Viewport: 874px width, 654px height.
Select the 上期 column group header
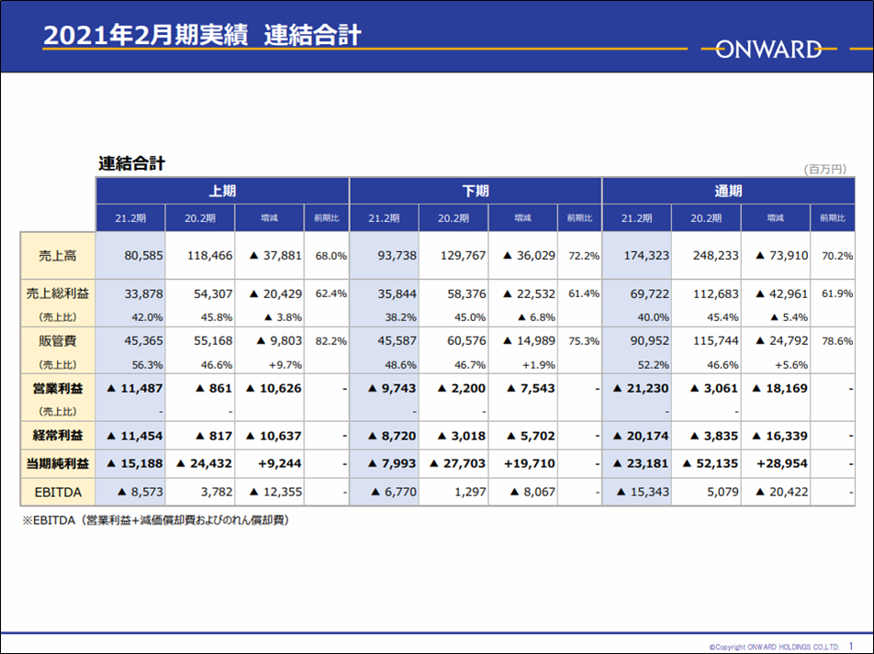(222, 191)
